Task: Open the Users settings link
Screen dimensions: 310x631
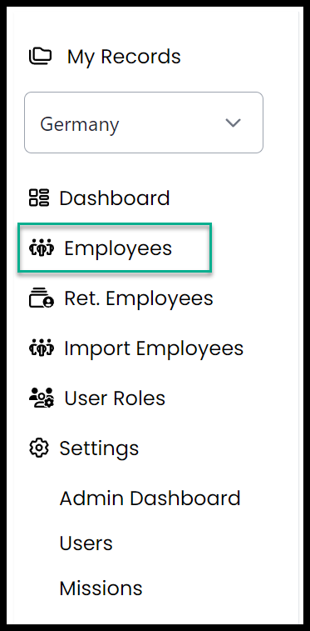Action: pyautogui.click(x=86, y=543)
